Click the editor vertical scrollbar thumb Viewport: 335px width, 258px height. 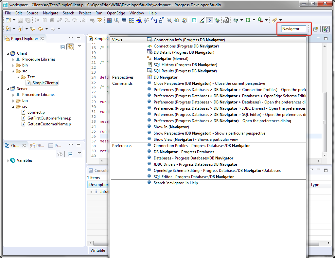click(324, 122)
